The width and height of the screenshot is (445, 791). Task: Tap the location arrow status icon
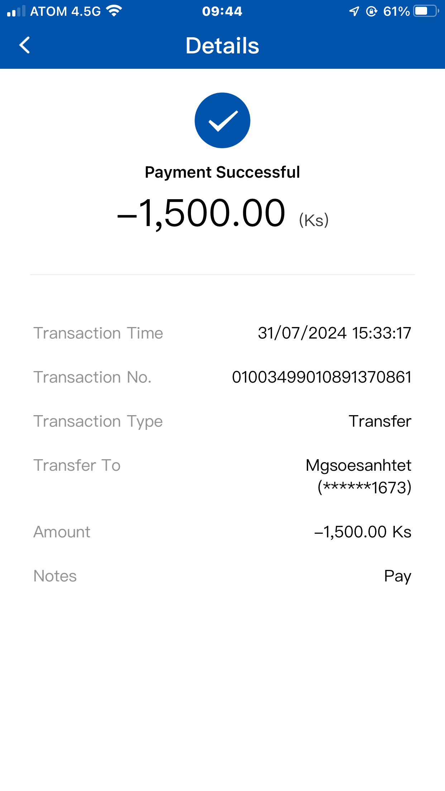[x=354, y=11]
